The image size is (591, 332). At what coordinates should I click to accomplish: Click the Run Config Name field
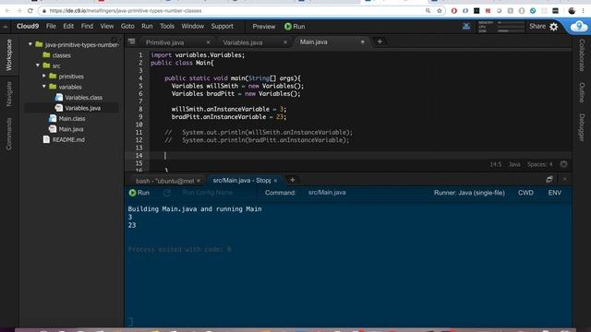point(207,193)
